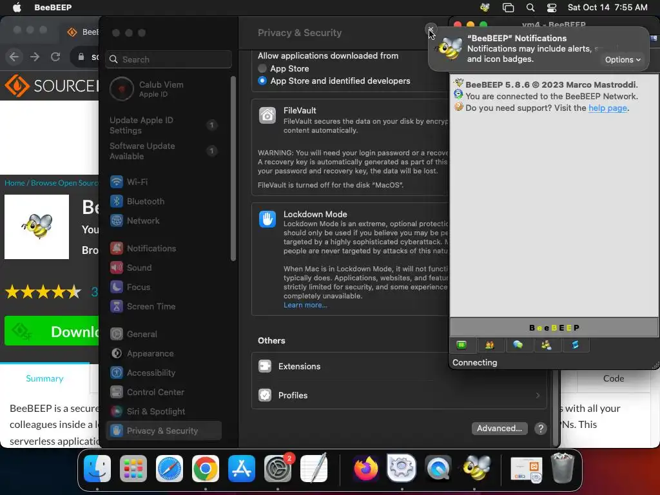Click the Settings Search field
The width and height of the screenshot is (660, 495).
168,59
